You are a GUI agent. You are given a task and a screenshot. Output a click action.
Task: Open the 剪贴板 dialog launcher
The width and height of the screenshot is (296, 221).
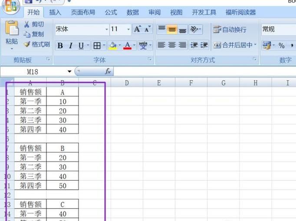(x=48, y=59)
